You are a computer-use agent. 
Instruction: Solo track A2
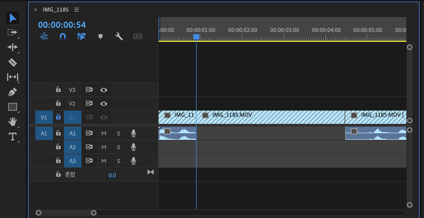tap(119, 147)
